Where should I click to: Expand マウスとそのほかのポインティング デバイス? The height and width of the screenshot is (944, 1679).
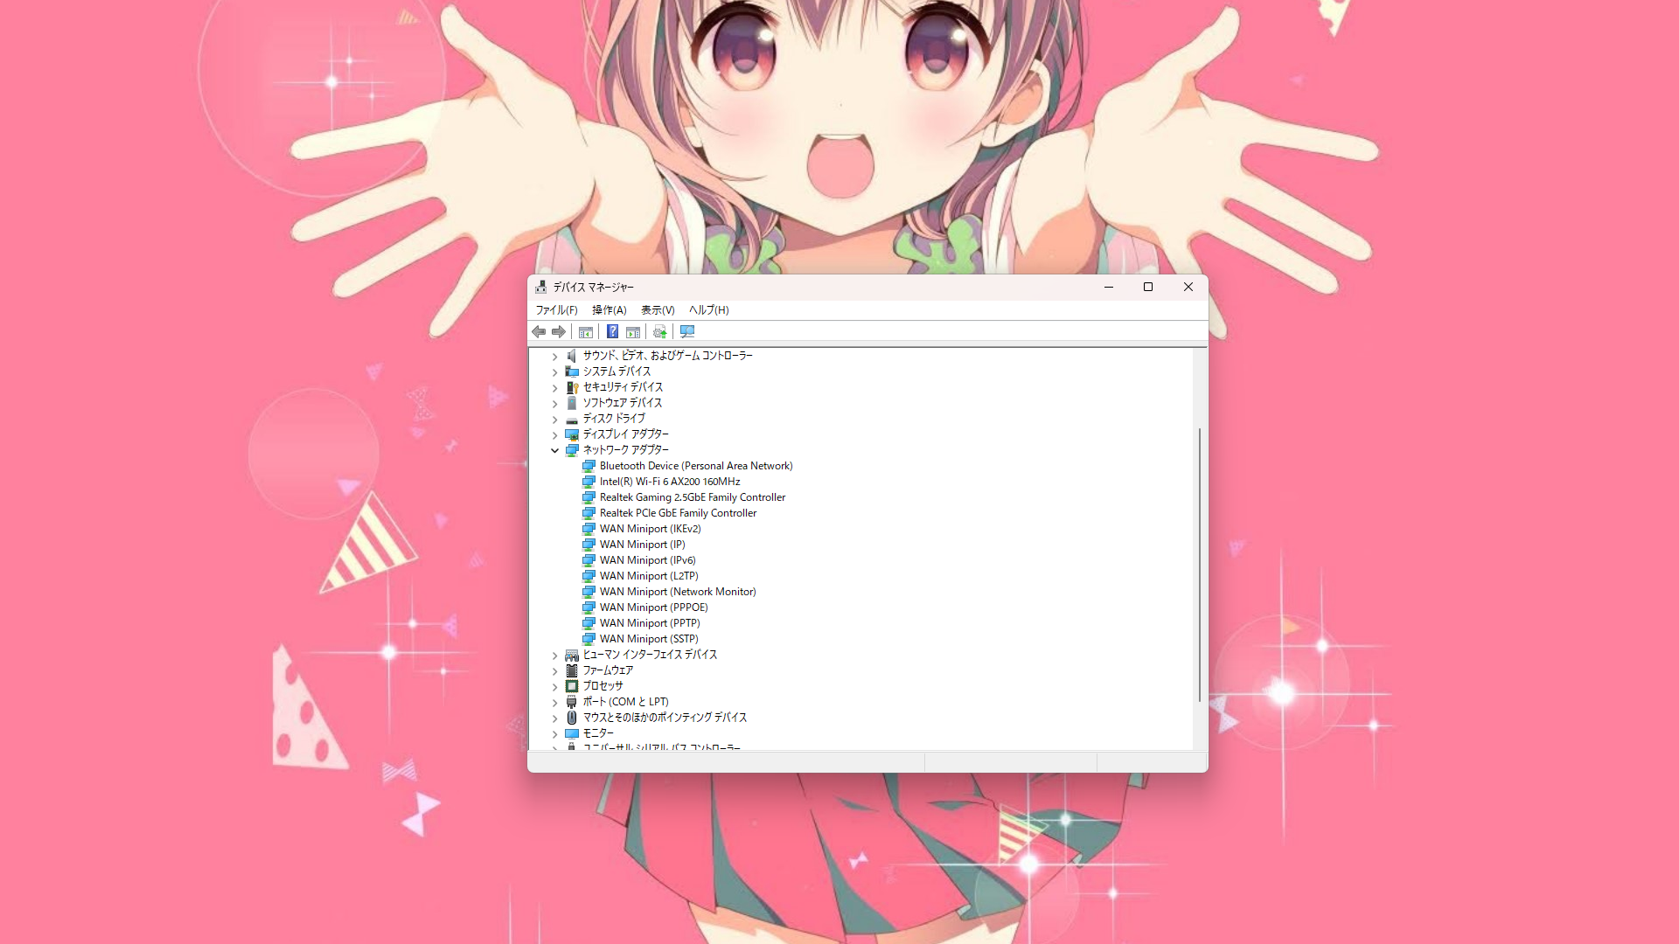pos(554,718)
